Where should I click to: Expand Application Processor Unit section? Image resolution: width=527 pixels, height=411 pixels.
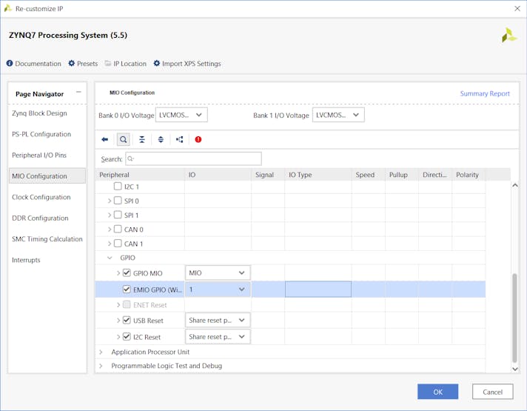coord(101,352)
